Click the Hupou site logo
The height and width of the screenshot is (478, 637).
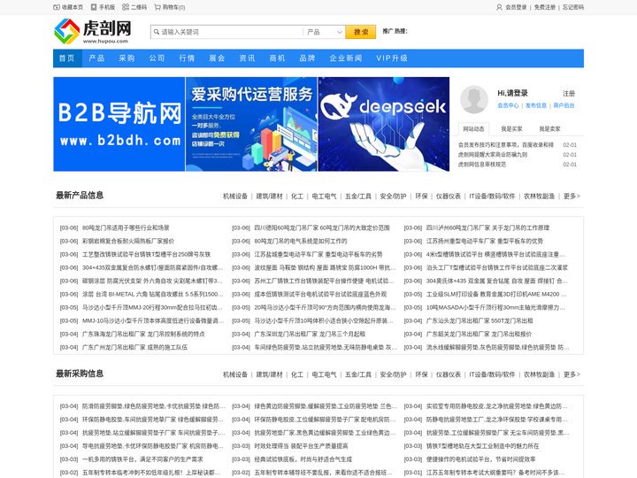click(x=93, y=31)
